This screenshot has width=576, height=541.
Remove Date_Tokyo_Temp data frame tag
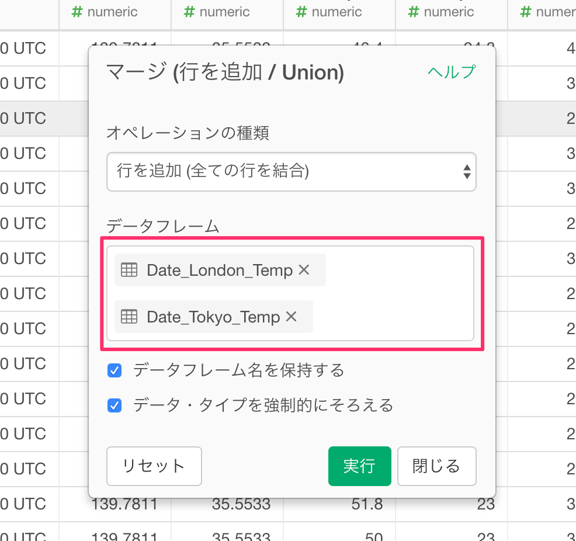click(x=292, y=316)
